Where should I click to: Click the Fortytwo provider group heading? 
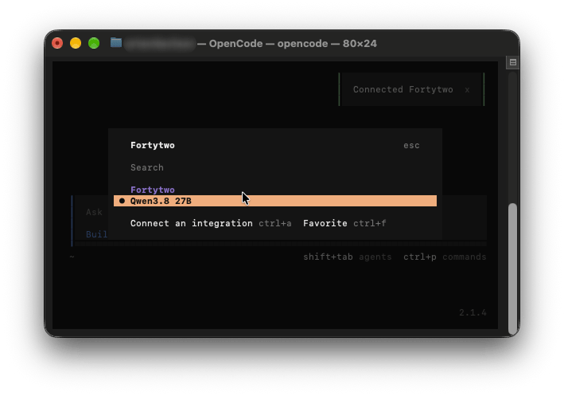pos(153,190)
